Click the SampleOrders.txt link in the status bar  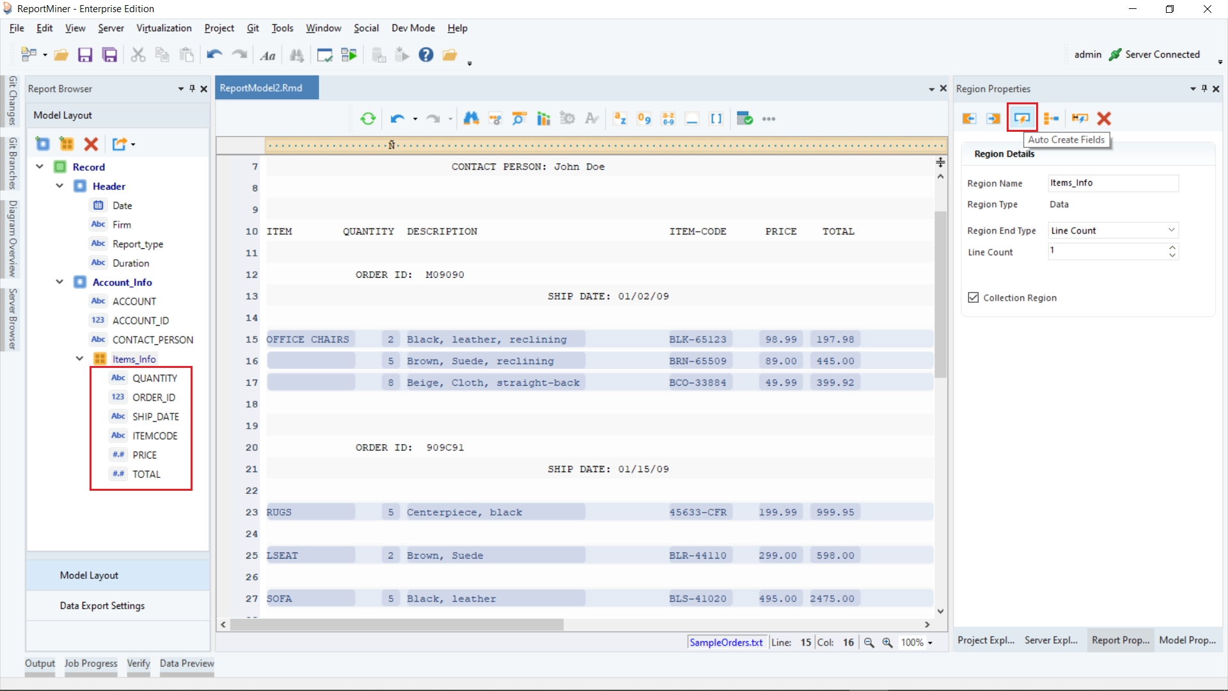(726, 642)
